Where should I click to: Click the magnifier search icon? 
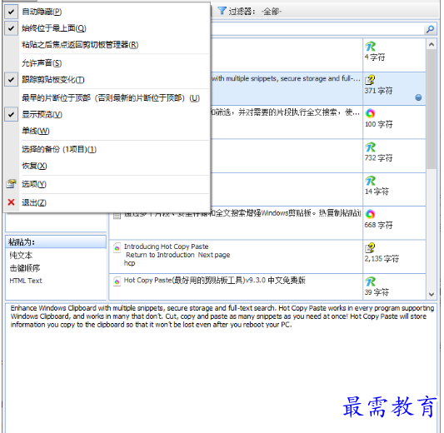(430, 29)
